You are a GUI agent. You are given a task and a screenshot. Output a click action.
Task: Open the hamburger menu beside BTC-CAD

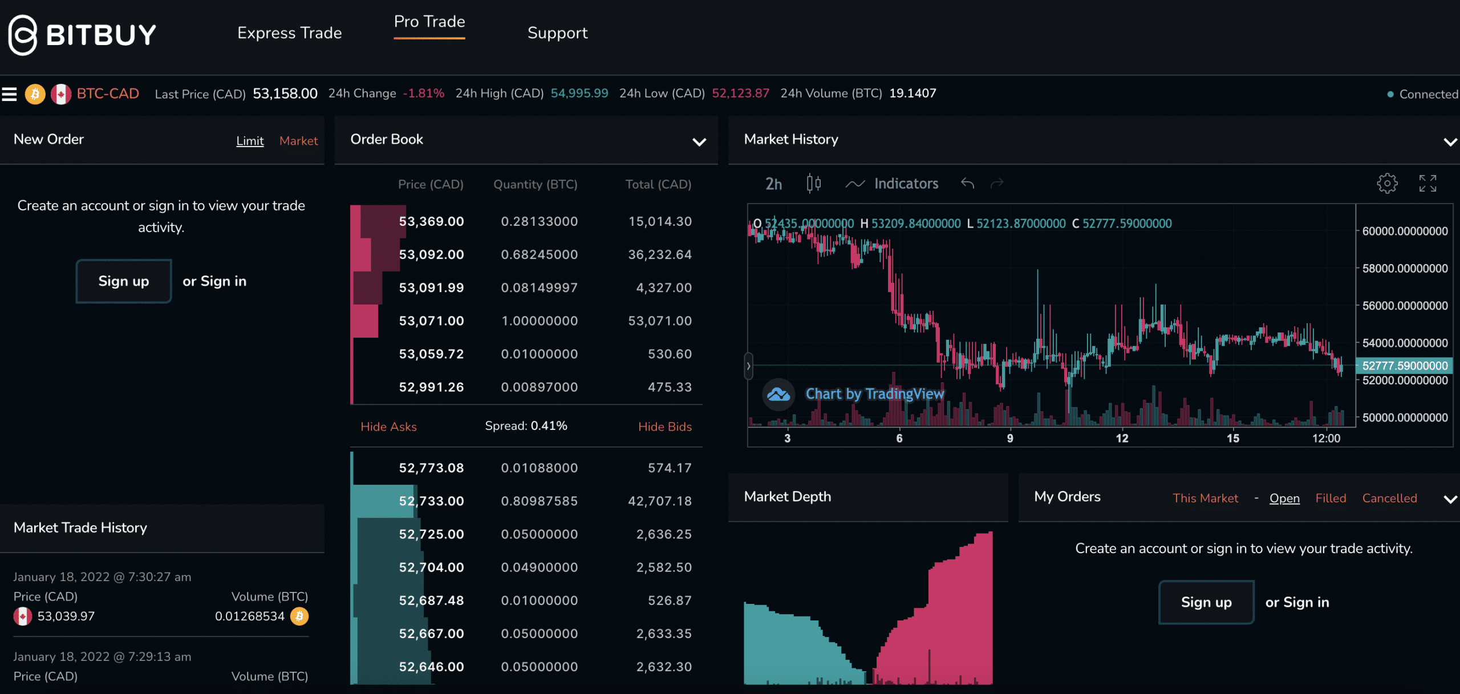click(x=9, y=94)
